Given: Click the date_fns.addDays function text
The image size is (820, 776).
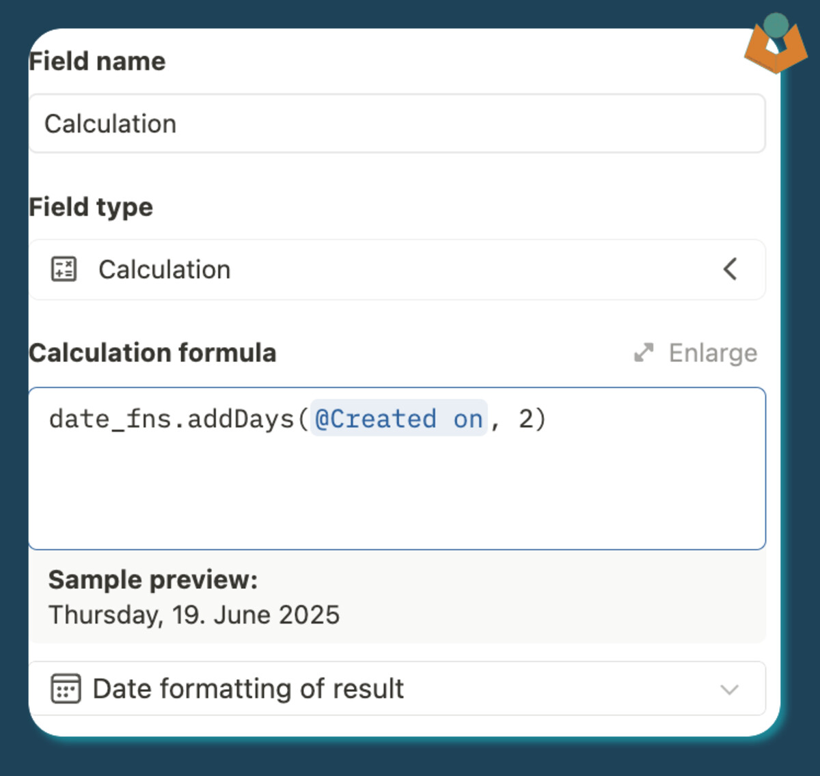Looking at the screenshot, I should click(172, 419).
